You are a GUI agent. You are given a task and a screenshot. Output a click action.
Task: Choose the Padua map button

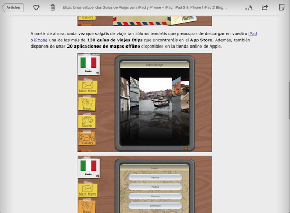point(155,187)
